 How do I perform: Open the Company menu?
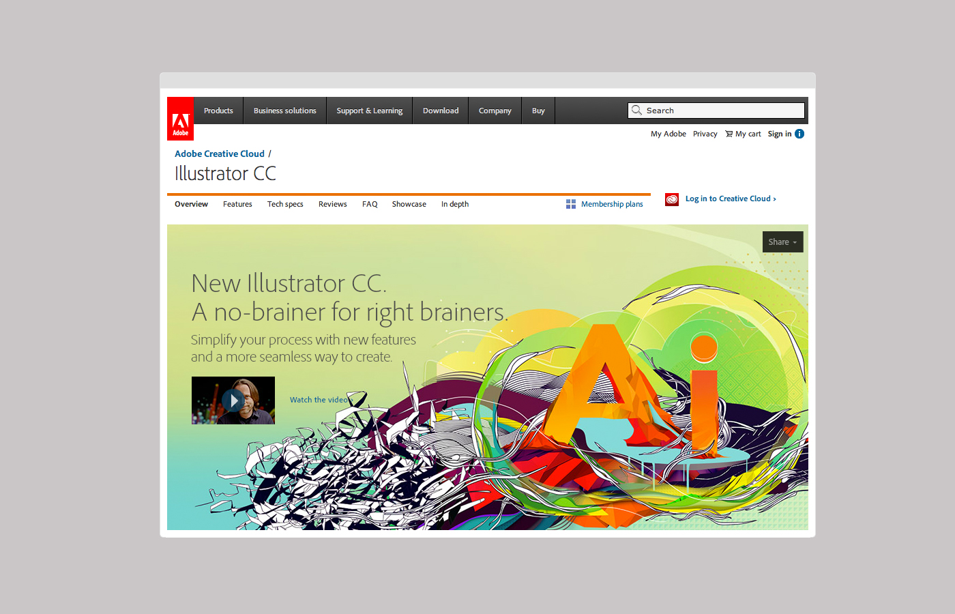(x=495, y=111)
